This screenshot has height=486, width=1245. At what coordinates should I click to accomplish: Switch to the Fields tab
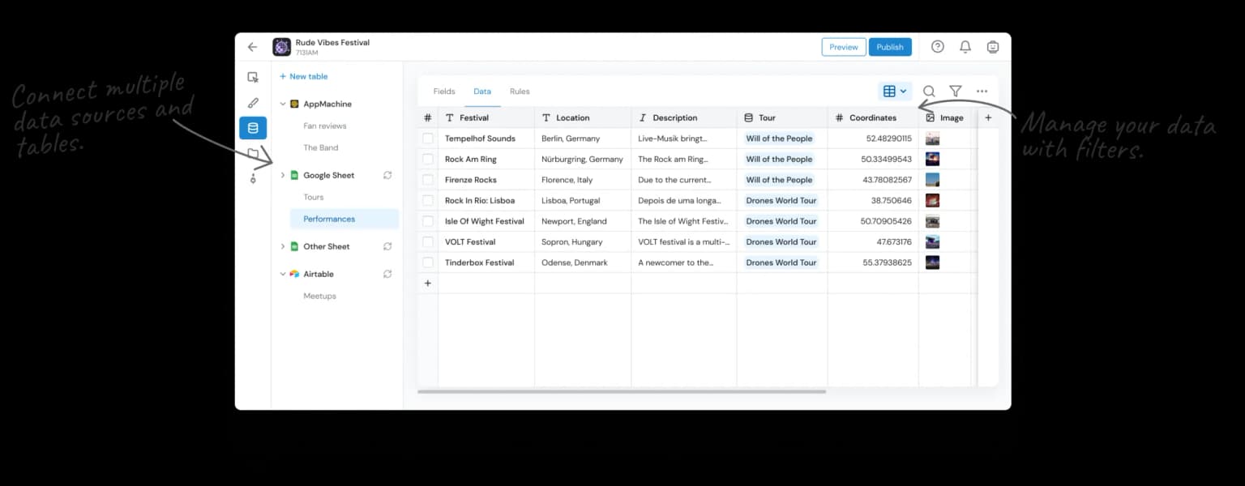444,91
